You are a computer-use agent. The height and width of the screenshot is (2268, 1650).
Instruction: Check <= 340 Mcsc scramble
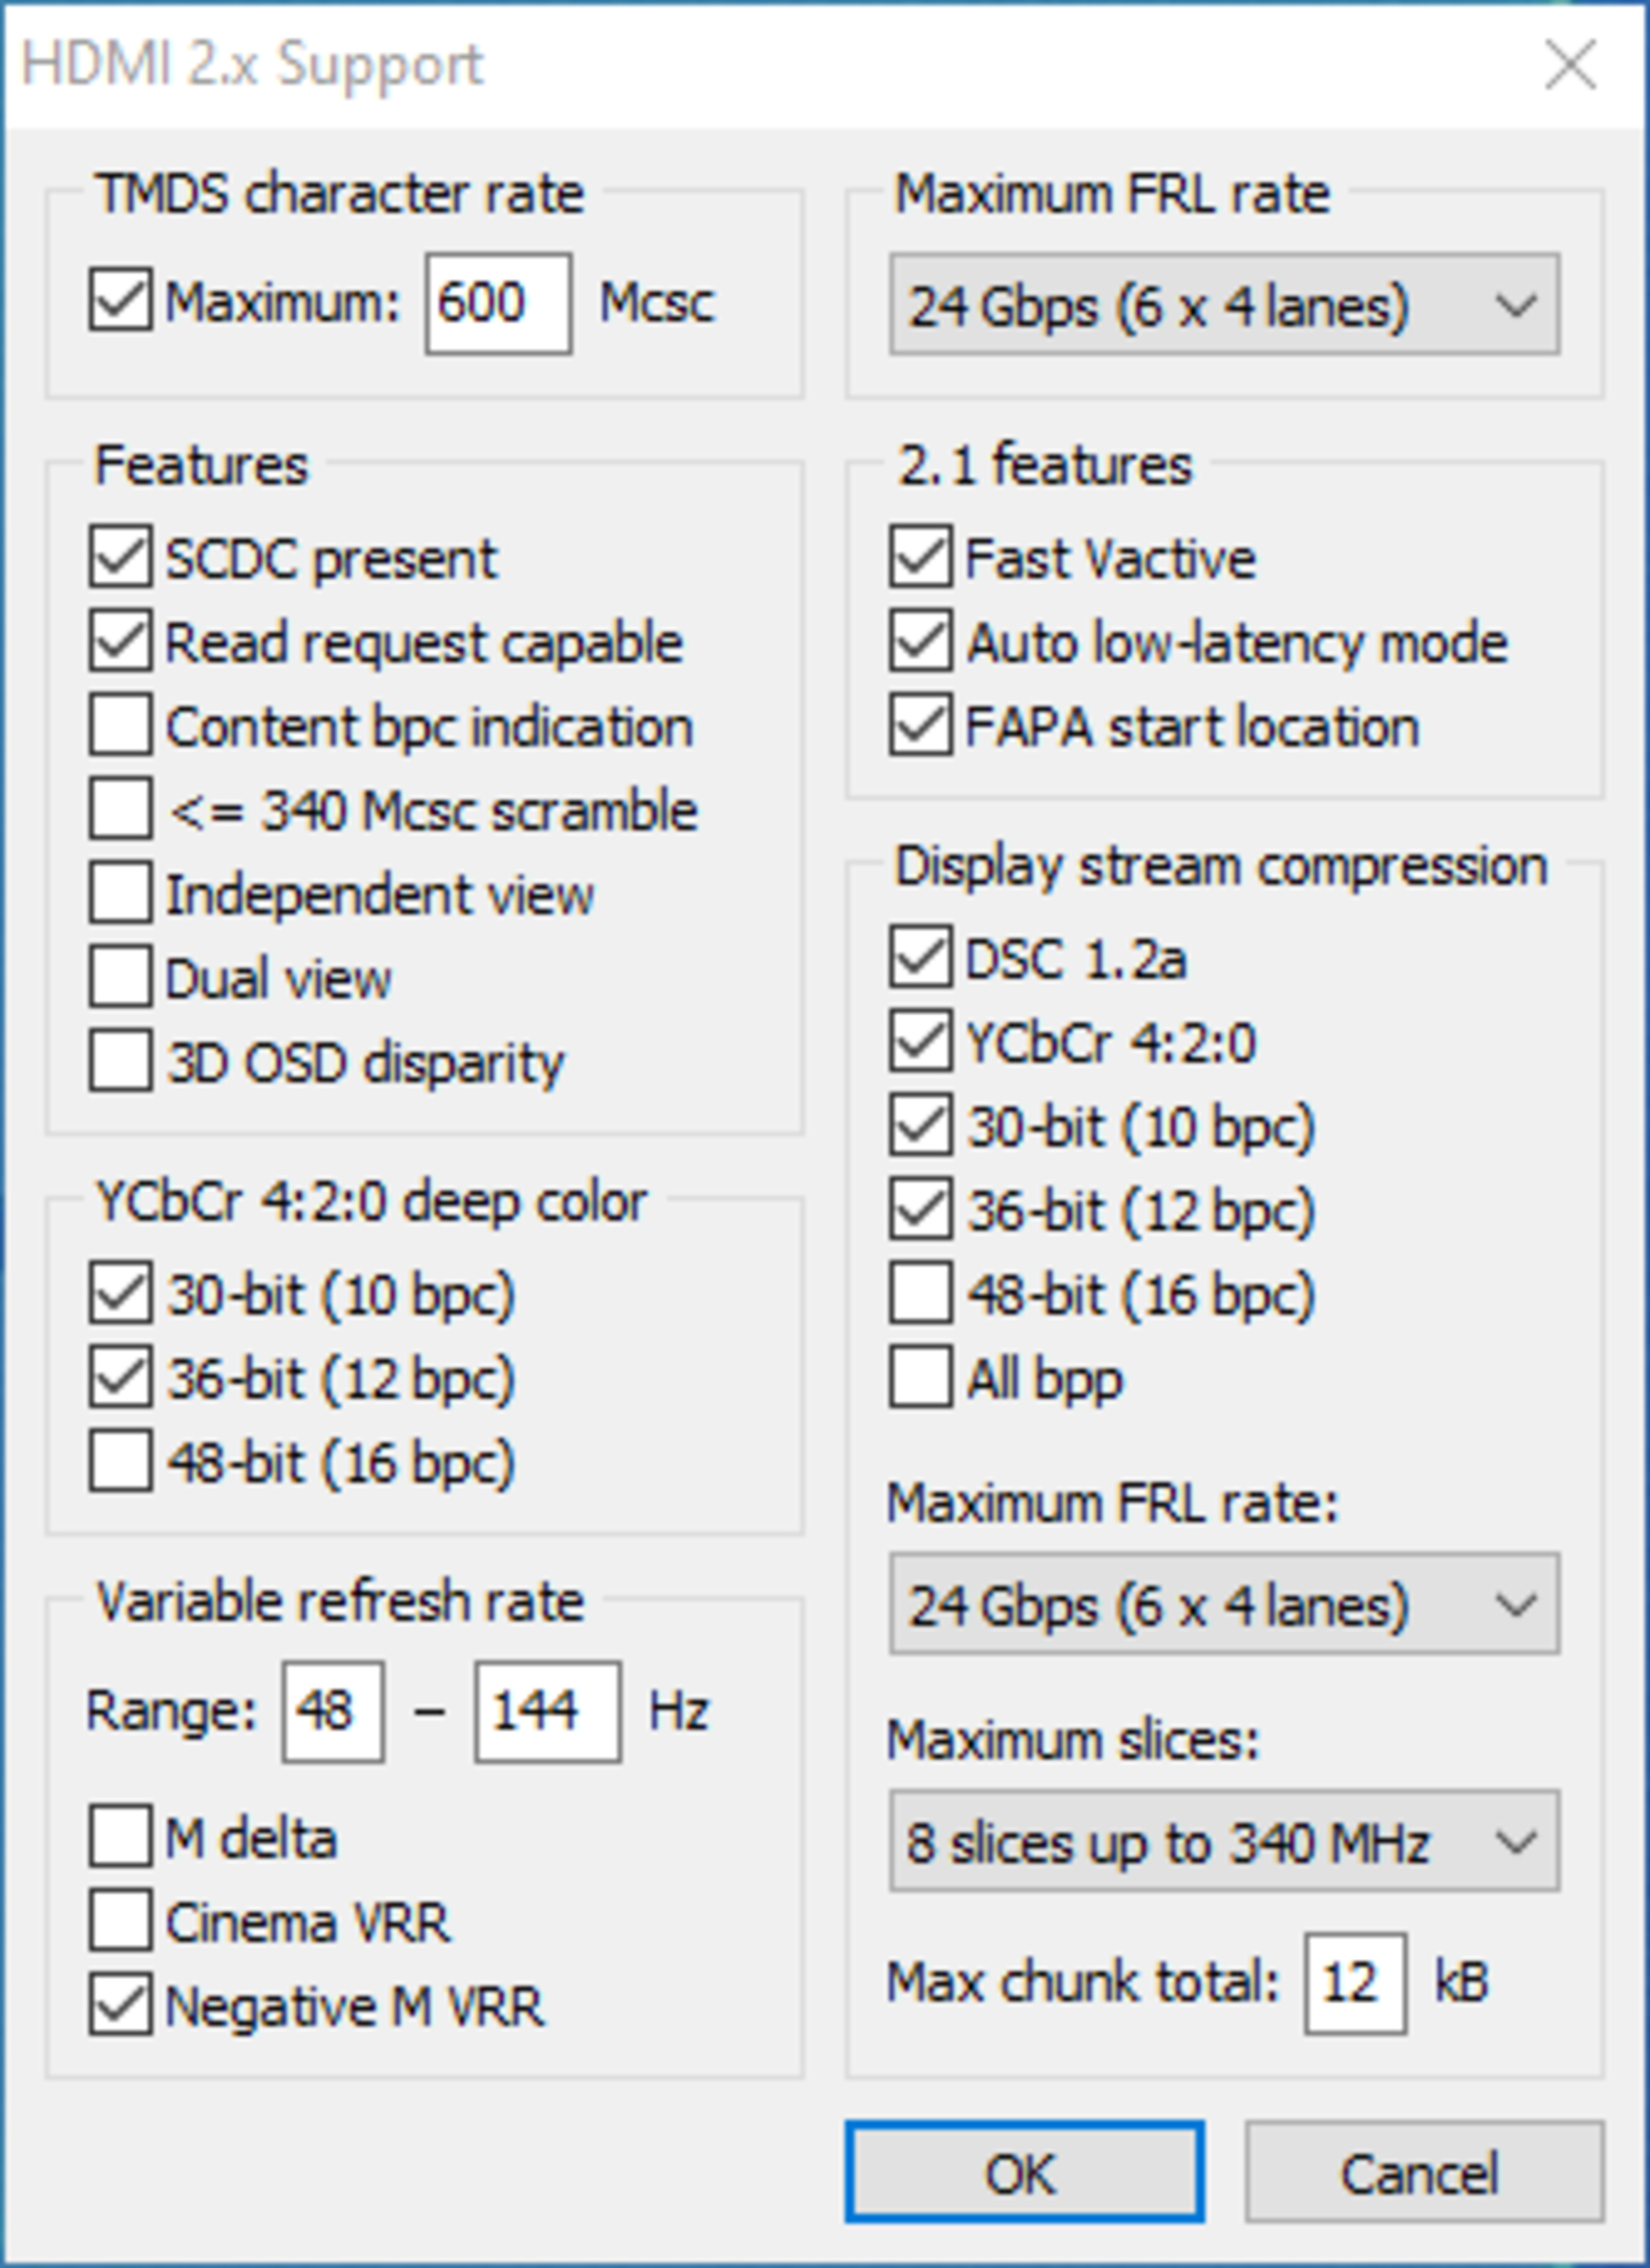click(x=120, y=810)
